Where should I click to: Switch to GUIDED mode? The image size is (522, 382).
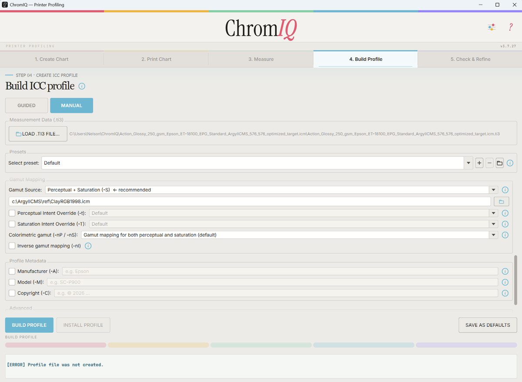click(27, 106)
